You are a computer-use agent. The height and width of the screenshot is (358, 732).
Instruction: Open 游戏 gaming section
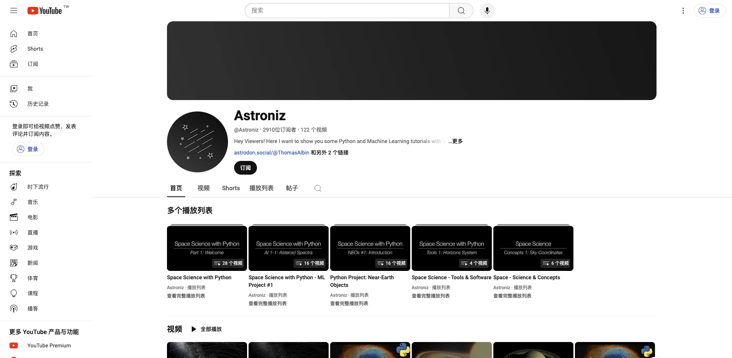[x=46, y=248]
